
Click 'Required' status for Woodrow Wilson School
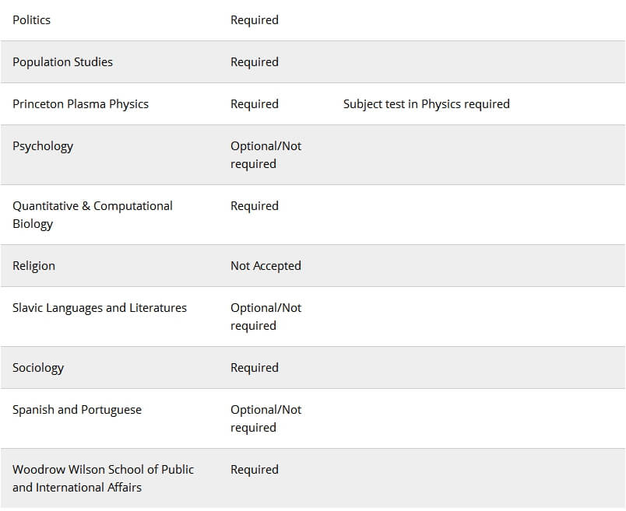pyautogui.click(x=255, y=470)
